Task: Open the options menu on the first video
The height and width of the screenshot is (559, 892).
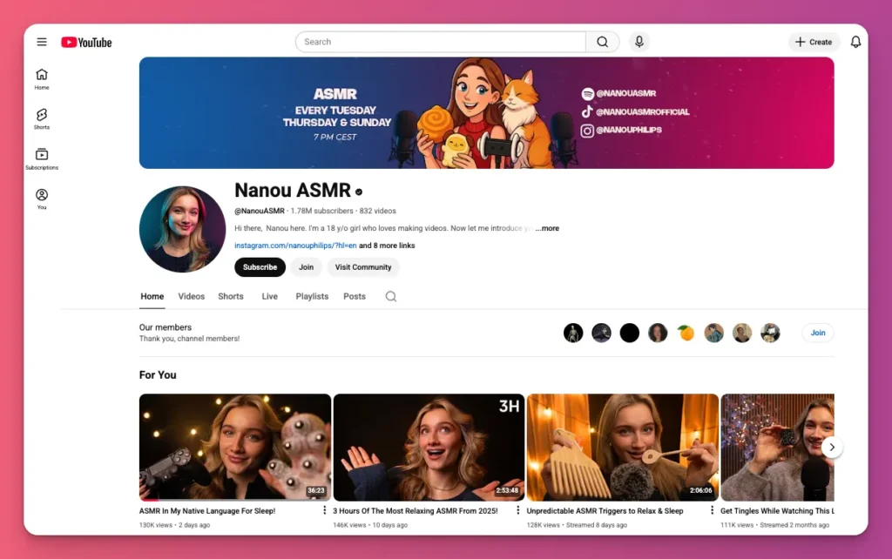Action: pos(323,508)
